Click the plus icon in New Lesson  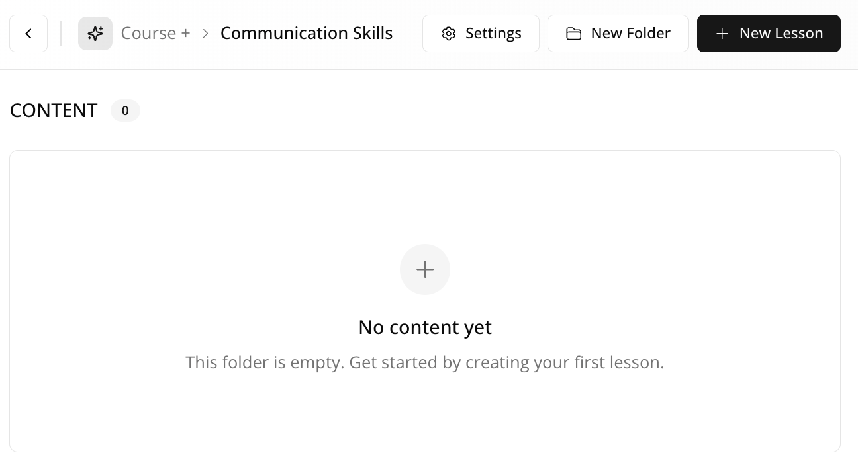pyautogui.click(x=722, y=34)
